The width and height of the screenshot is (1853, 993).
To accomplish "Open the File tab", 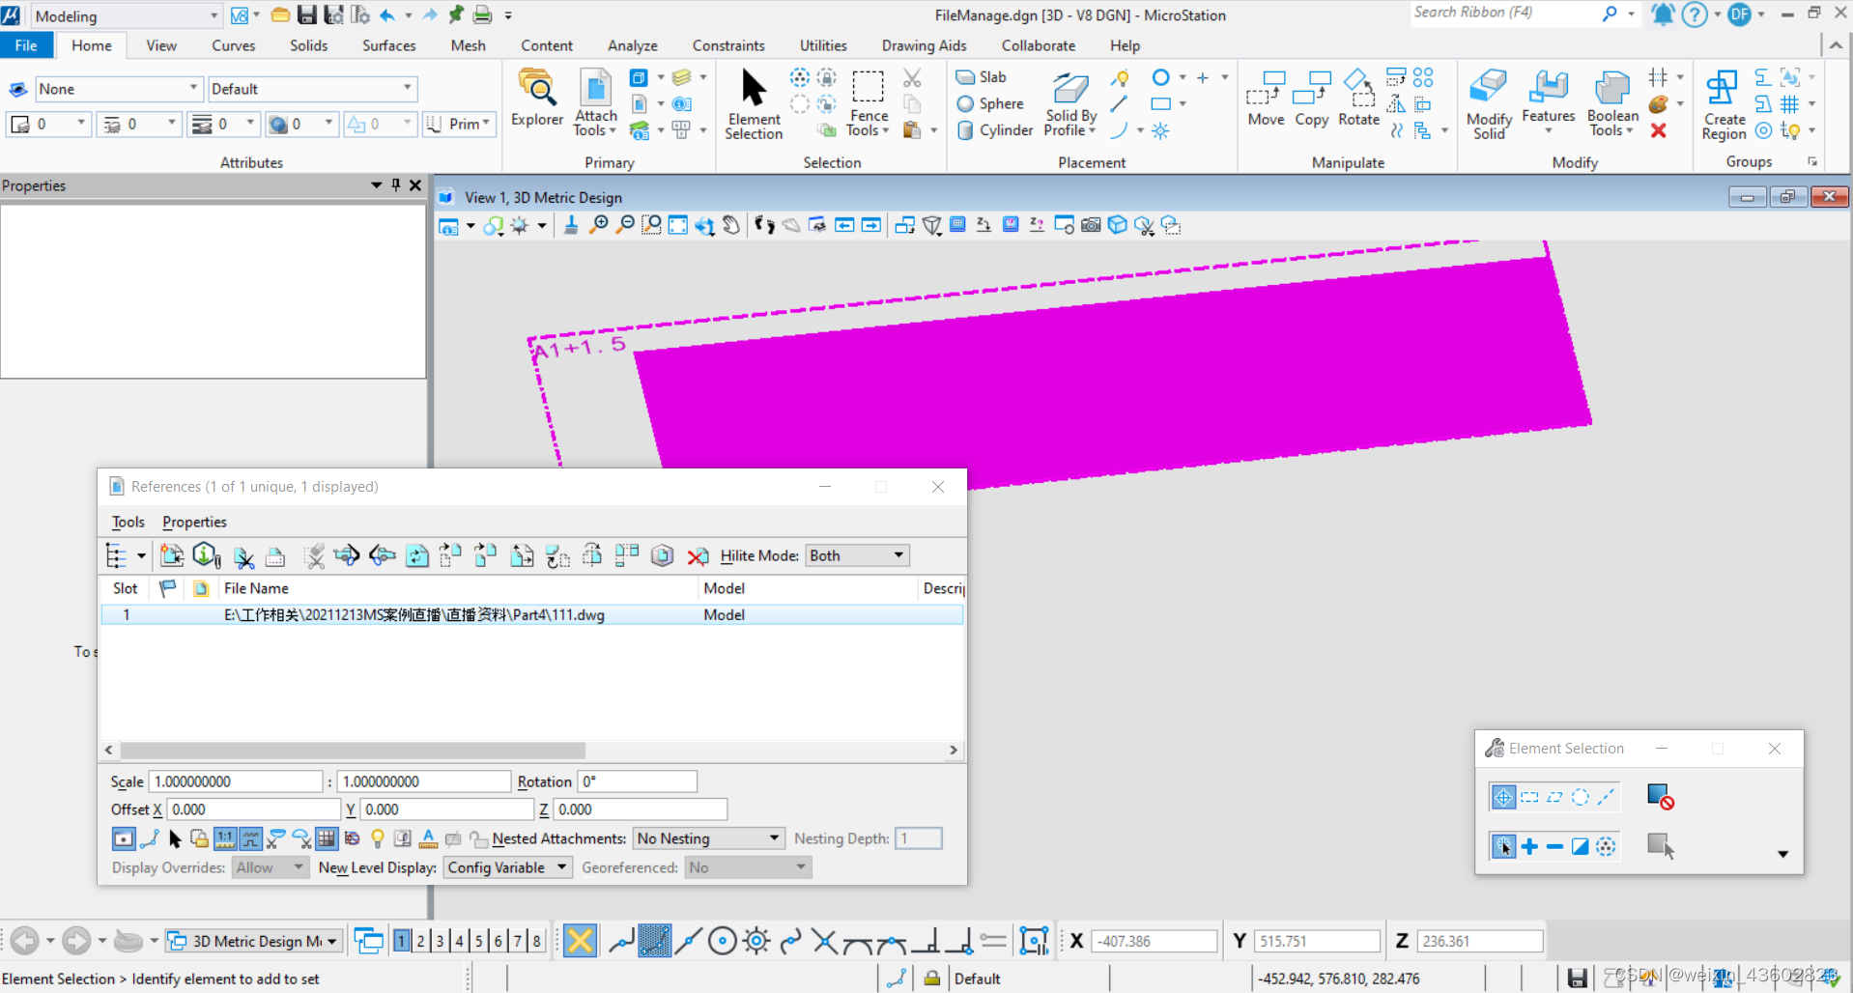I will pyautogui.click(x=26, y=45).
